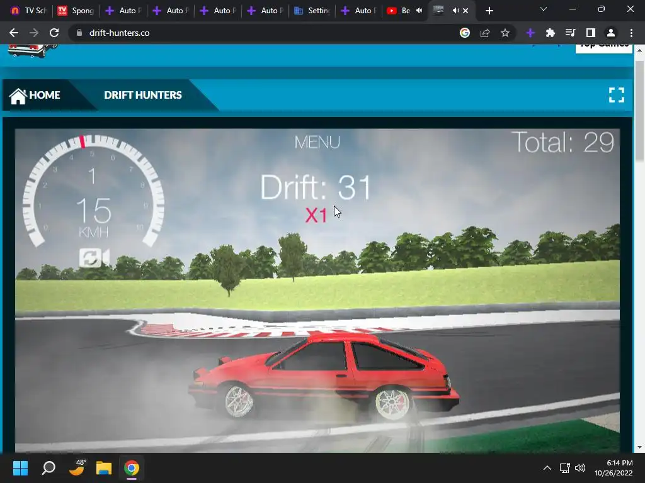
Task: Click the X1 multiplier text
Action: 316,215
